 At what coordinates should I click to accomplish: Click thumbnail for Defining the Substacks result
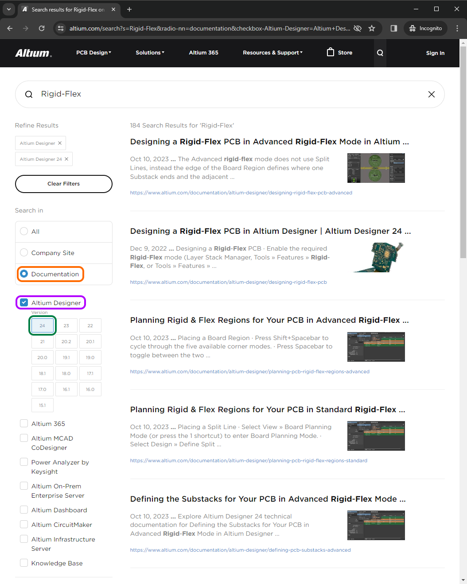pos(376,525)
